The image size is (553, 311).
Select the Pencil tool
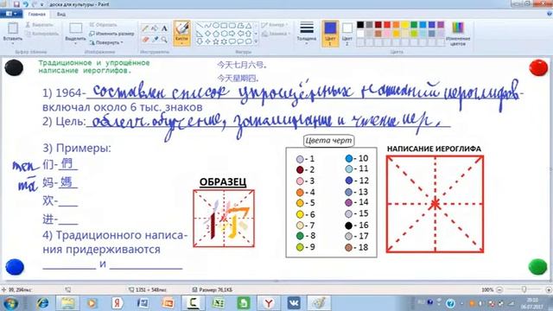145,29
